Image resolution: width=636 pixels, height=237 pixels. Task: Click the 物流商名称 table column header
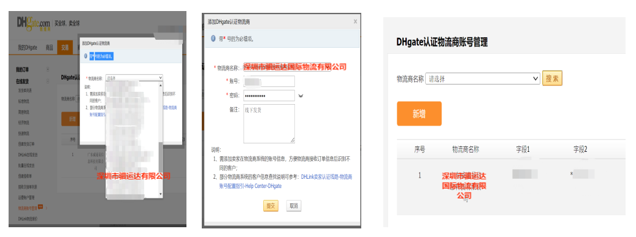(x=466, y=149)
